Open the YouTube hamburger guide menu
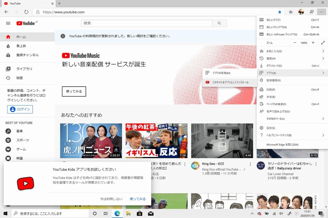The height and width of the screenshot is (218, 328). click(x=8, y=23)
